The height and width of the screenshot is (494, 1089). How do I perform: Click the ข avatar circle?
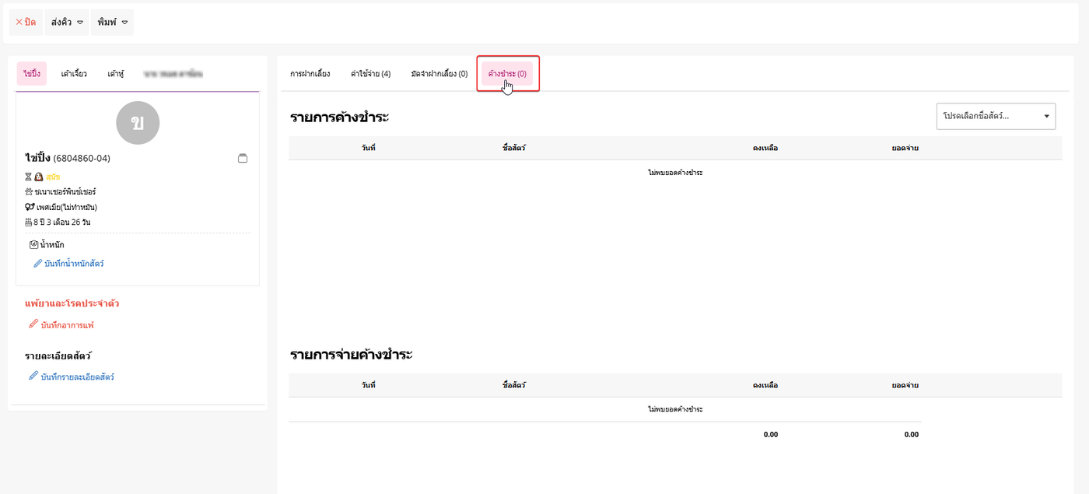click(x=138, y=123)
